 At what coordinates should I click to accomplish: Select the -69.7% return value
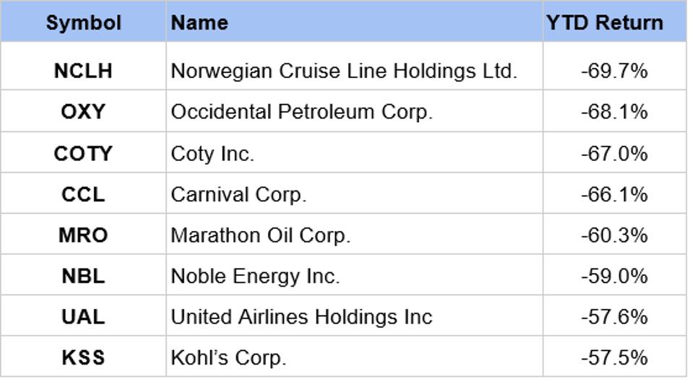614,71
